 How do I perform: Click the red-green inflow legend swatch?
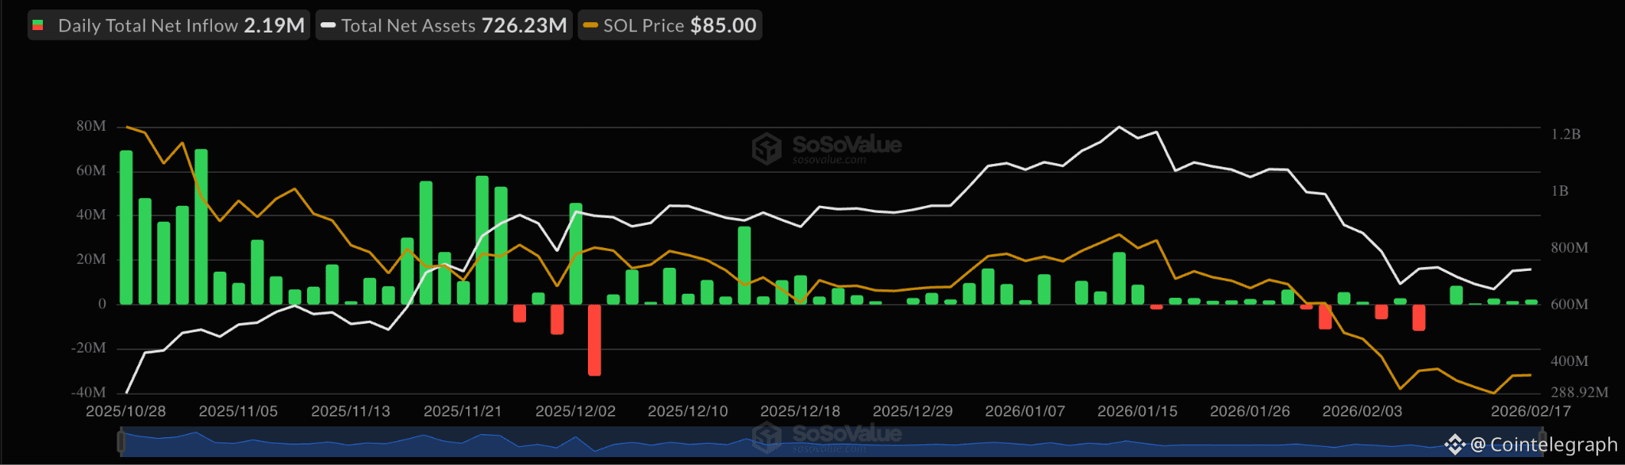(37, 25)
